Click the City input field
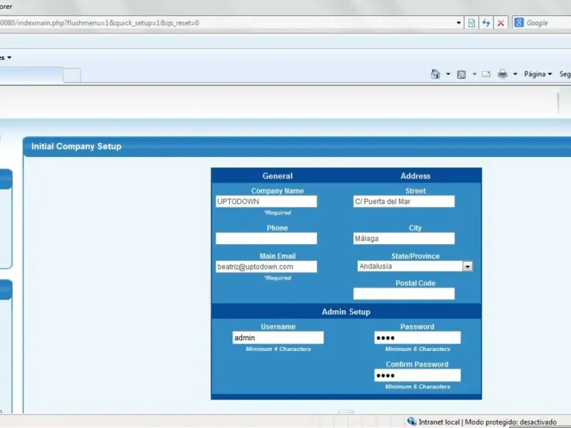Image resolution: width=571 pixels, height=428 pixels. point(404,238)
